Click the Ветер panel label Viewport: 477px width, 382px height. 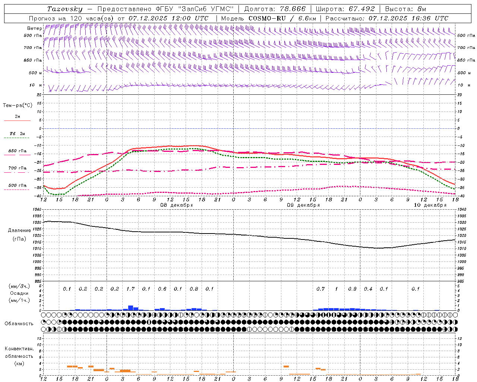[x=34, y=28]
